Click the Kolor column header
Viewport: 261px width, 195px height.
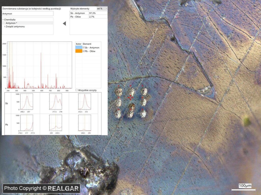(79, 44)
